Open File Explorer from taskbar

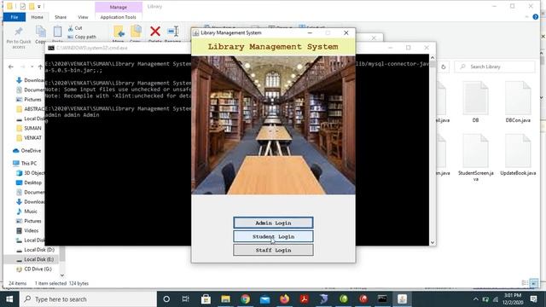click(x=225, y=299)
